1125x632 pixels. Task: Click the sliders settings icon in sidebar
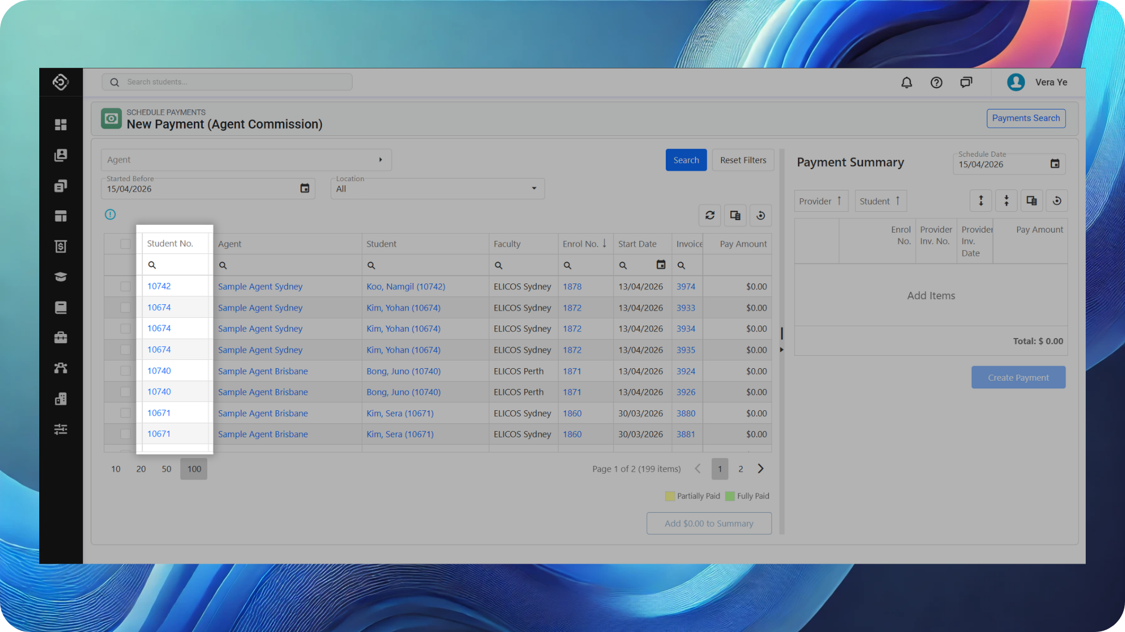point(61,430)
